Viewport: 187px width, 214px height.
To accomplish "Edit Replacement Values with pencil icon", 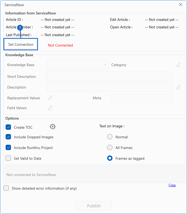I will [x=50, y=98].
